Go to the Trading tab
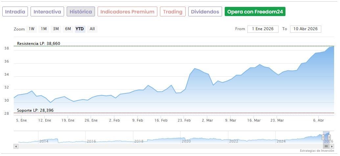 [x=172, y=12]
